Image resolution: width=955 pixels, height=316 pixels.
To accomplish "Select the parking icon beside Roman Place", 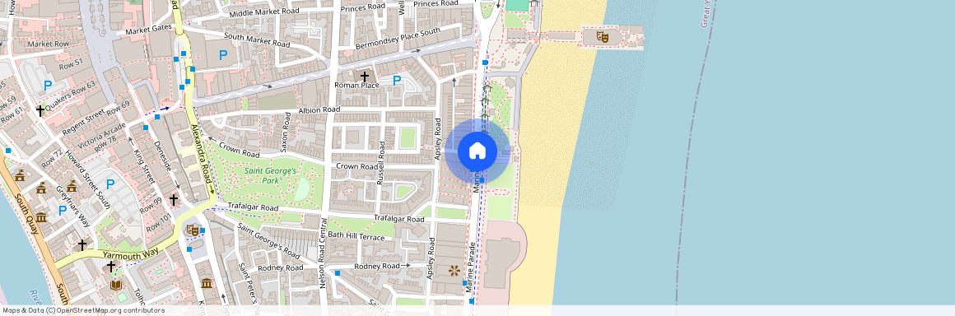I will coord(397,81).
